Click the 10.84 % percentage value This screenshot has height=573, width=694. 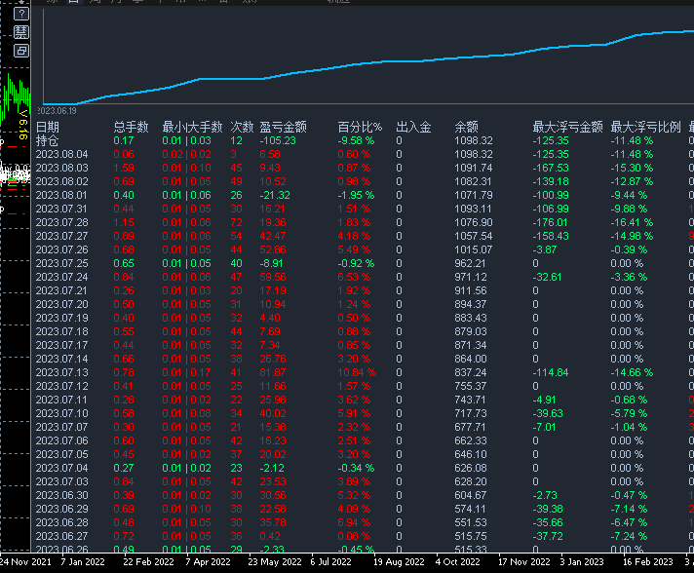357,373
